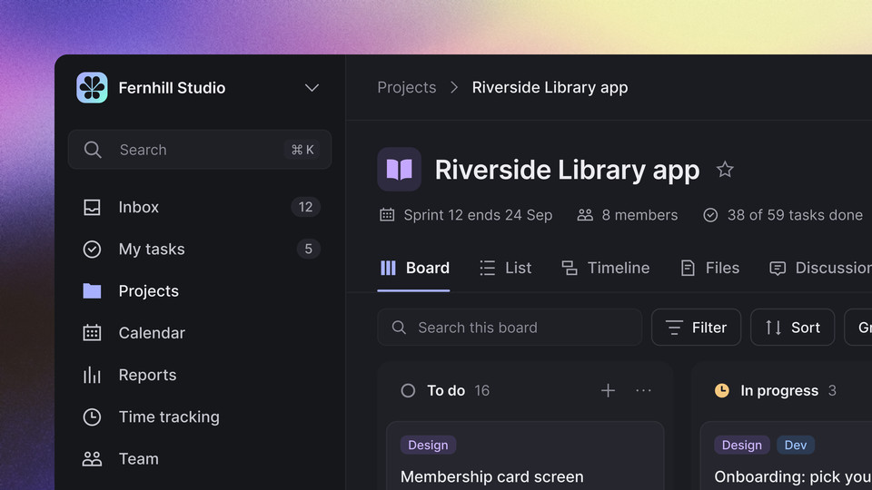Focus the Search this board field
The image size is (872, 490).
[x=510, y=328]
